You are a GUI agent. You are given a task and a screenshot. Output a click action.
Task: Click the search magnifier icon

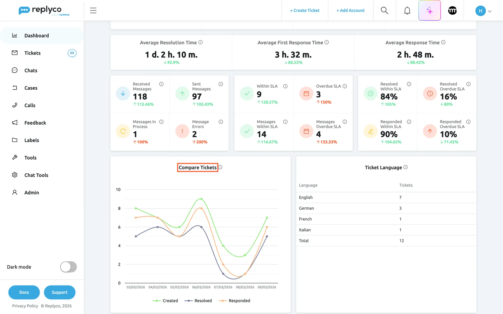point(385,11)
